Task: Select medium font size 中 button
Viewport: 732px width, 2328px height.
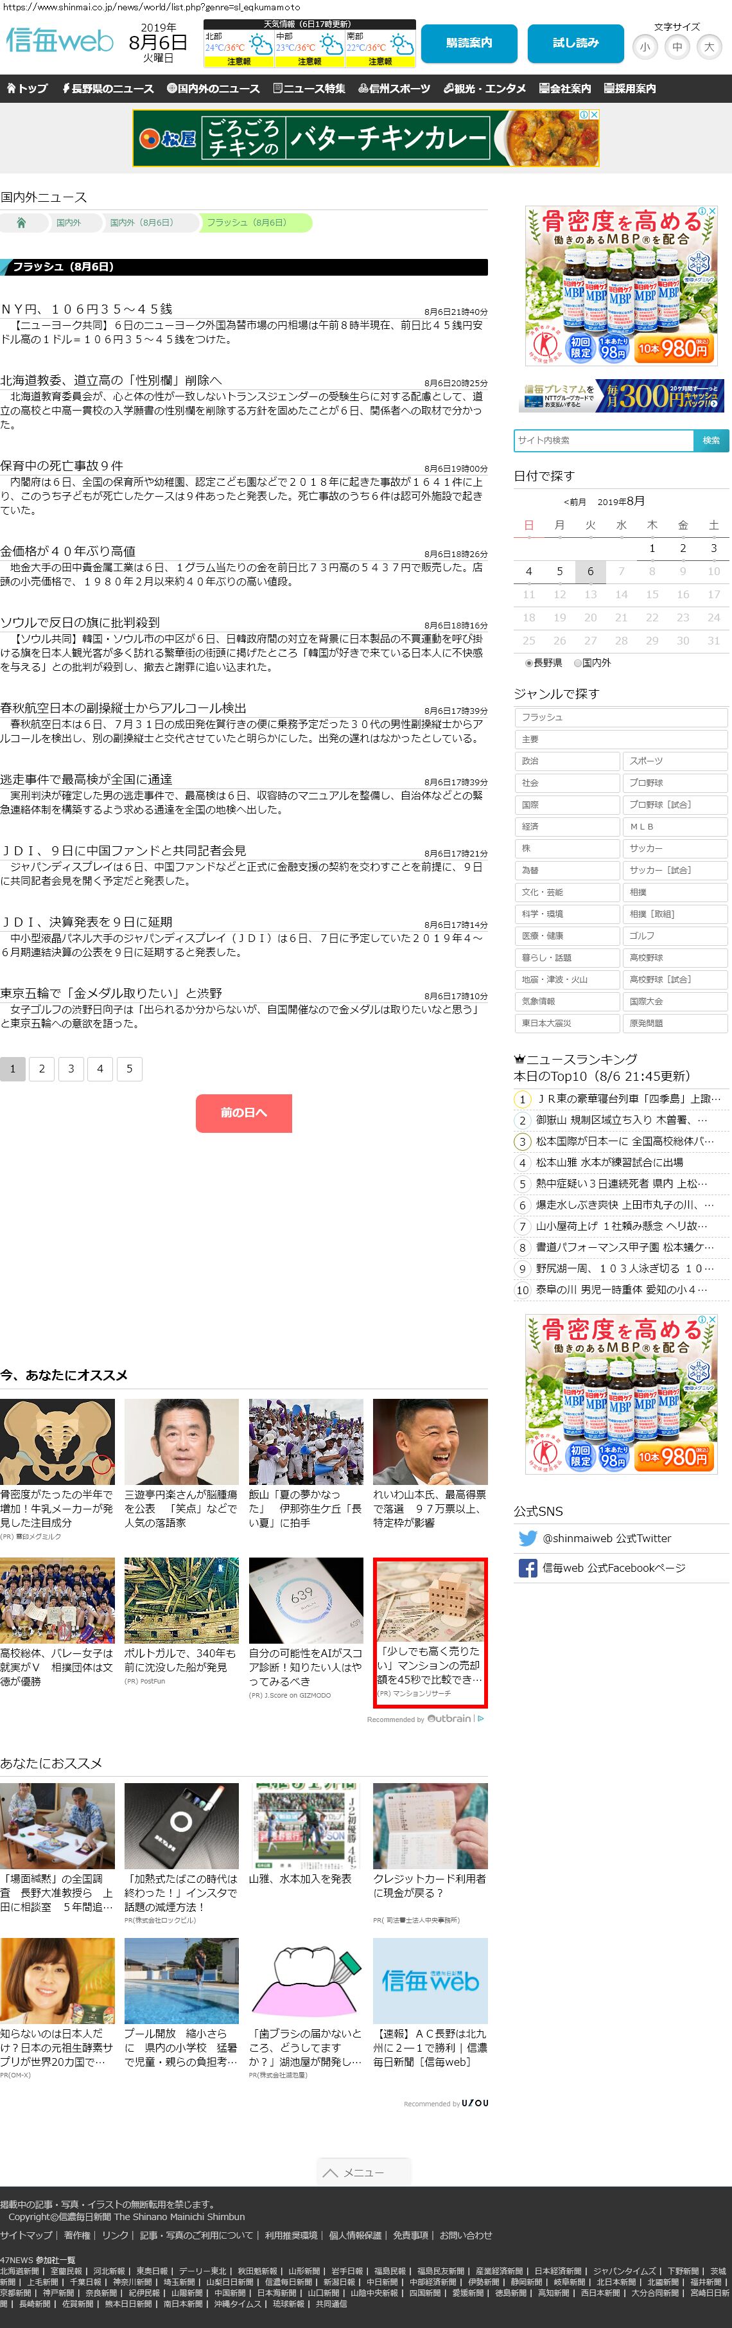Action: pyautogui.click(x=677, y=47)
